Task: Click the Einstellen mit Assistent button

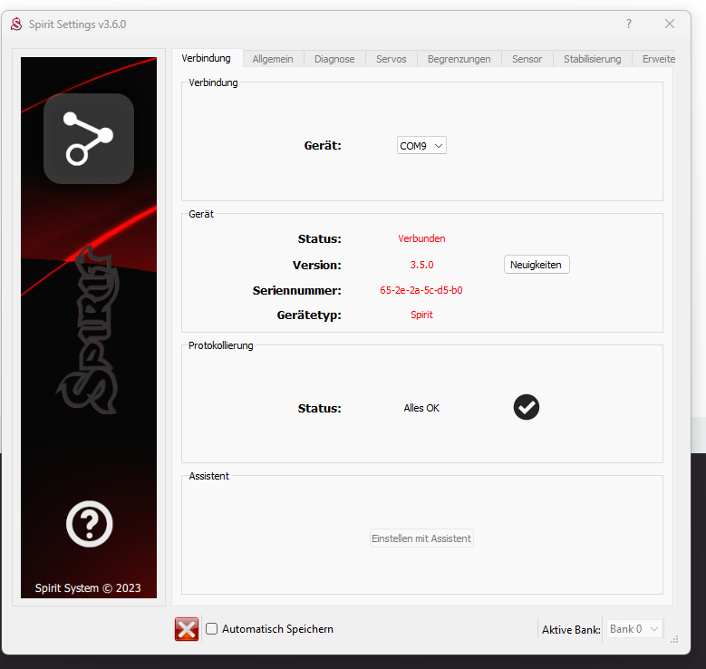Action: pyautogui.click(x=421, y=538)
